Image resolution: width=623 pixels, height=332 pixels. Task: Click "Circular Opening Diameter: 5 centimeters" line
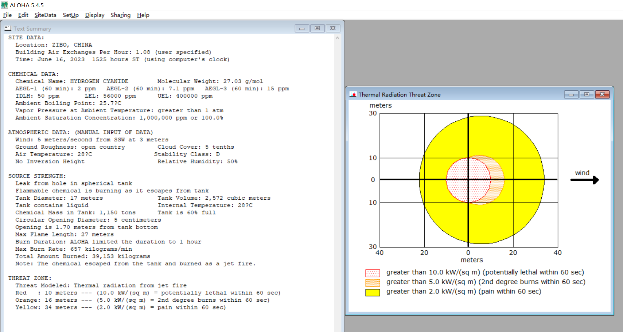tap(88, 220)
